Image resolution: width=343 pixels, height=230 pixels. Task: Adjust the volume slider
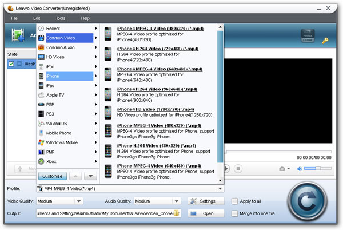pyautogui.click(x=318, y=168)
